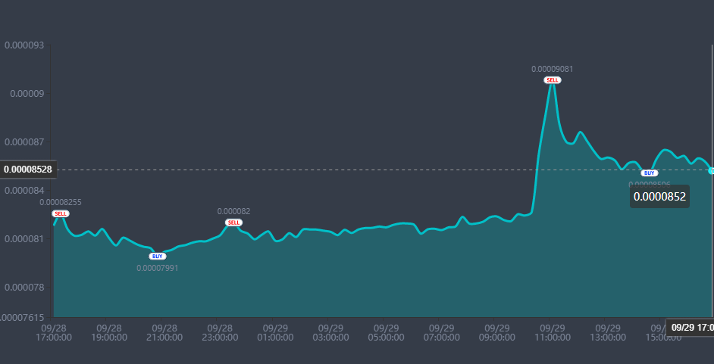Select the 0.00007991 price label
The height and width of the screenshot is (364, 714).
pyautogui.click(x=158, y=268)
